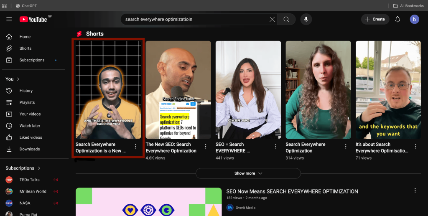Open the account avatar menu
The image size is (428, 216).
click(x=414, y=19)
